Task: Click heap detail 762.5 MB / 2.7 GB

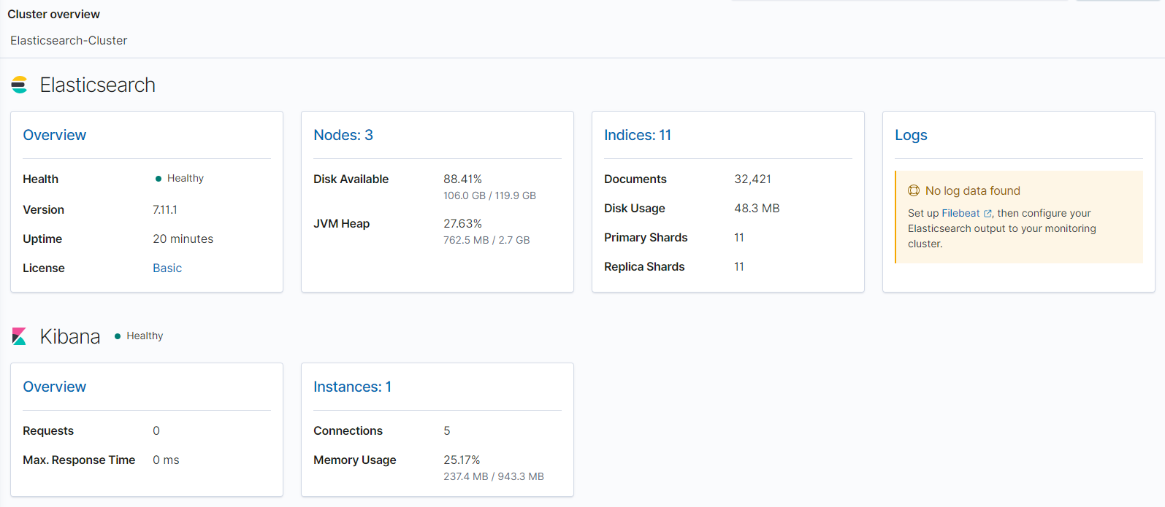Action: click(x=487, y=240)
